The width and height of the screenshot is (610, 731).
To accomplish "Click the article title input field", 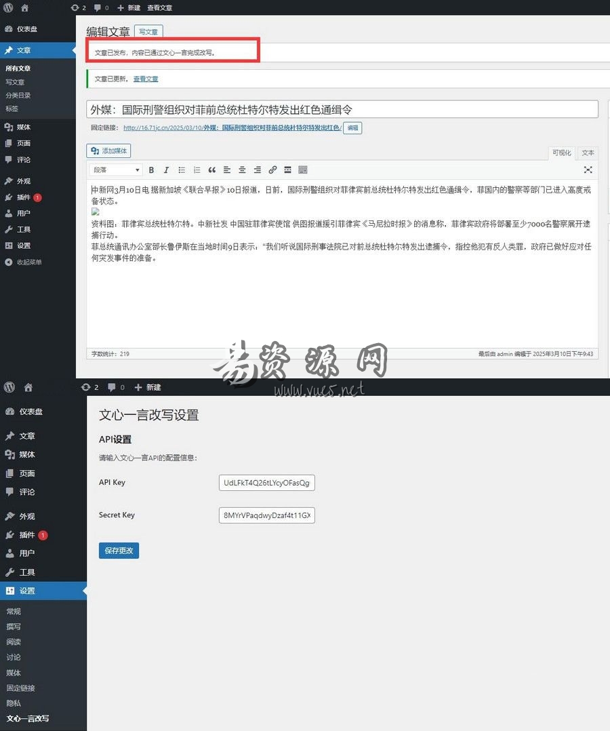I will (342, 110).
